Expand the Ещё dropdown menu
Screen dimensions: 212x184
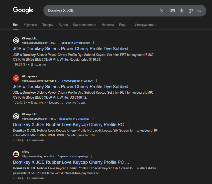124,25
